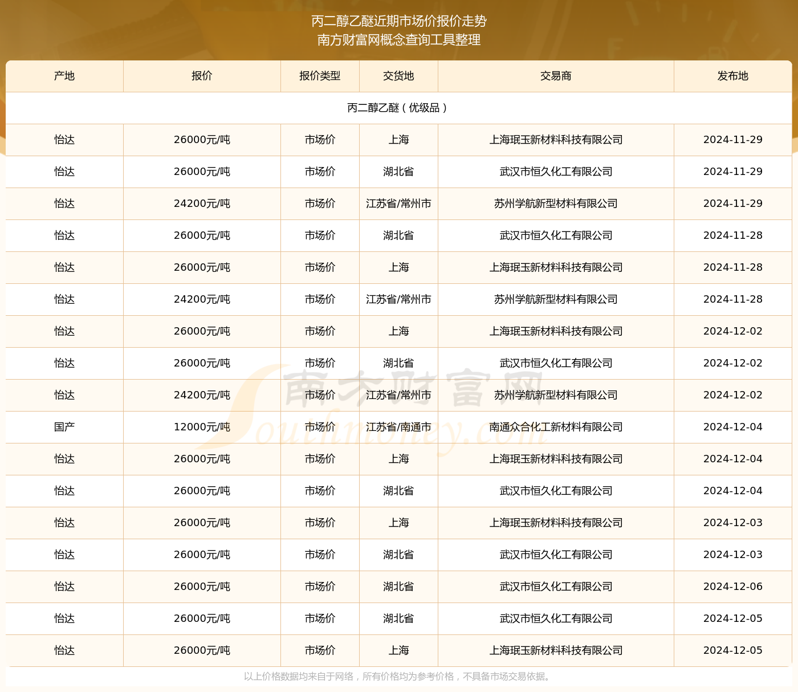The height and width of the screenshot is (692, 798).
Task: Click 苏州学航新型材料有限公司 in the 2024-12-02 row
Action: (556, 395)
